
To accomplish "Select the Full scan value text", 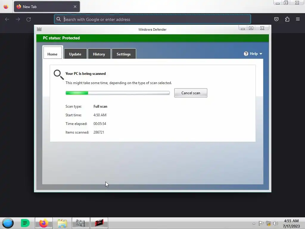I will pyautogui.click(x=100, y=106).
